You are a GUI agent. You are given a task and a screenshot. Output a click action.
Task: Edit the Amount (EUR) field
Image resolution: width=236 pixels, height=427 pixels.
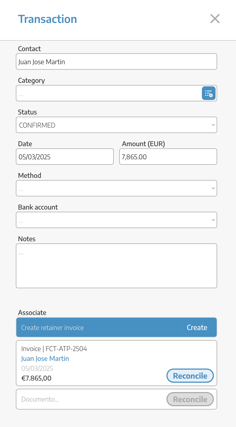[x=168, y=157]
